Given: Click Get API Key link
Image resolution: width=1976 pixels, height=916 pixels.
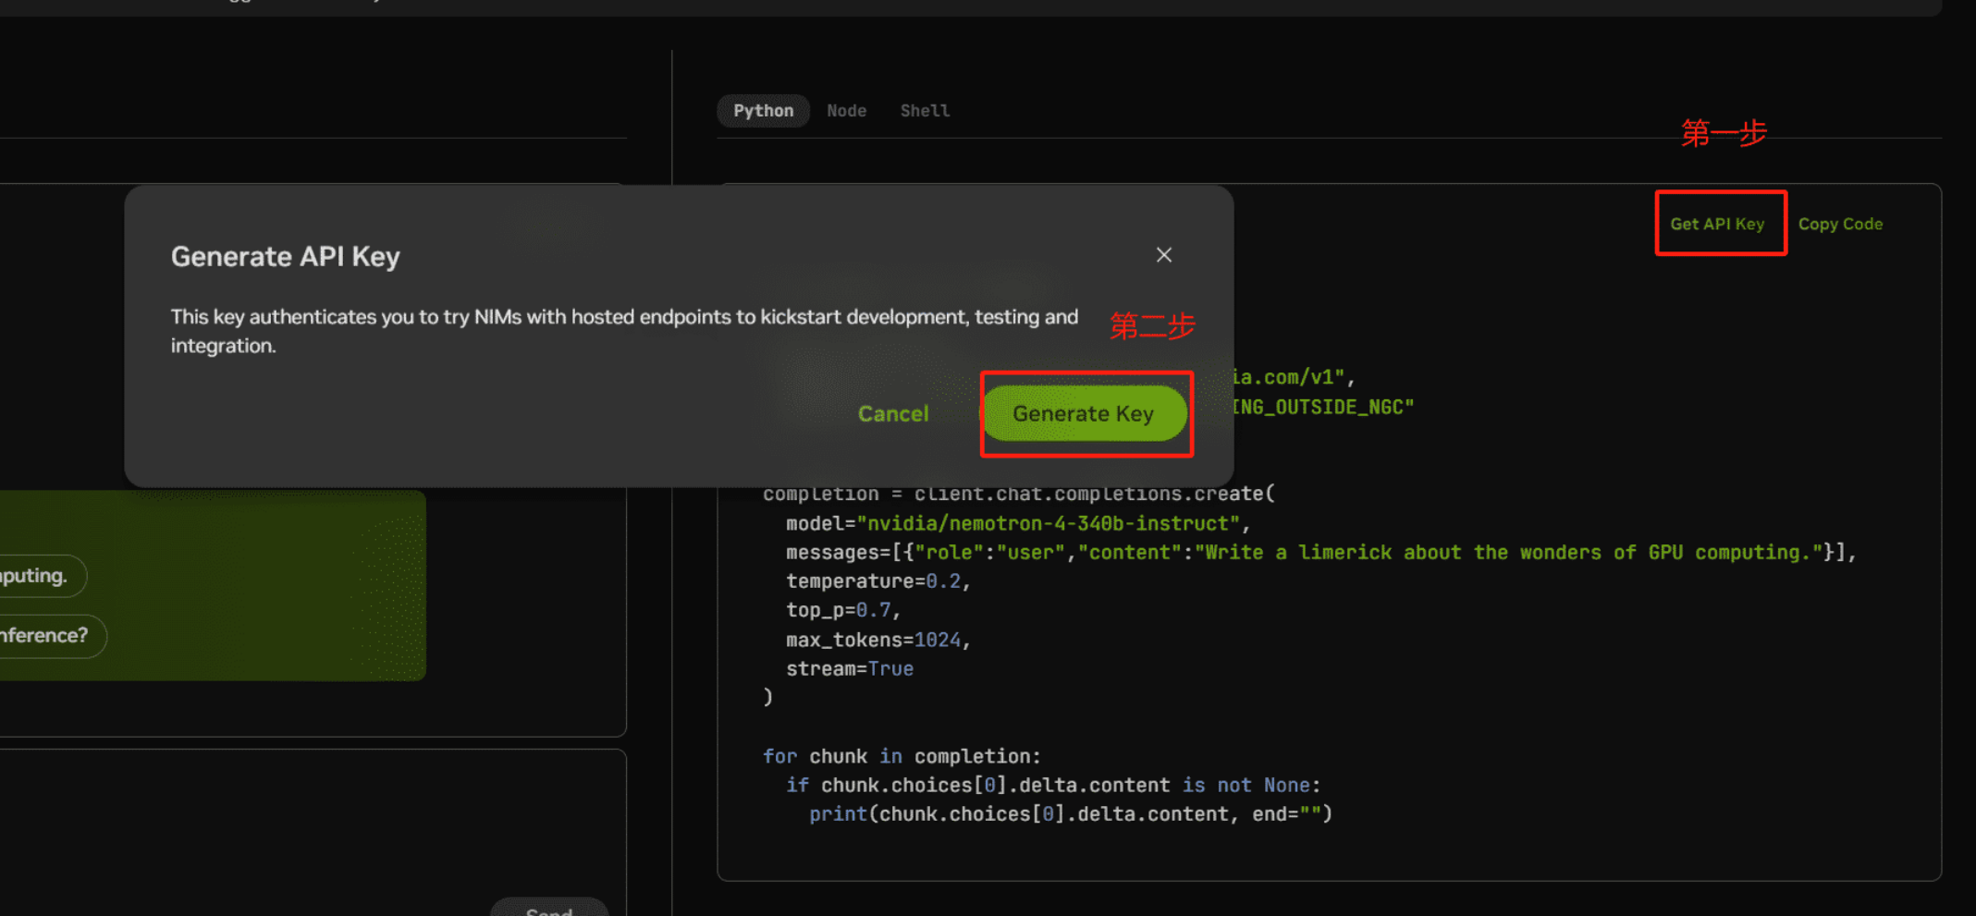Looking at the screenshot, I should point(1717,224).
